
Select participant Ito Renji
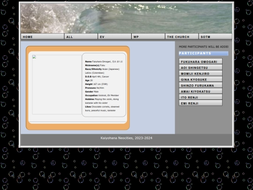click(201, 97)
